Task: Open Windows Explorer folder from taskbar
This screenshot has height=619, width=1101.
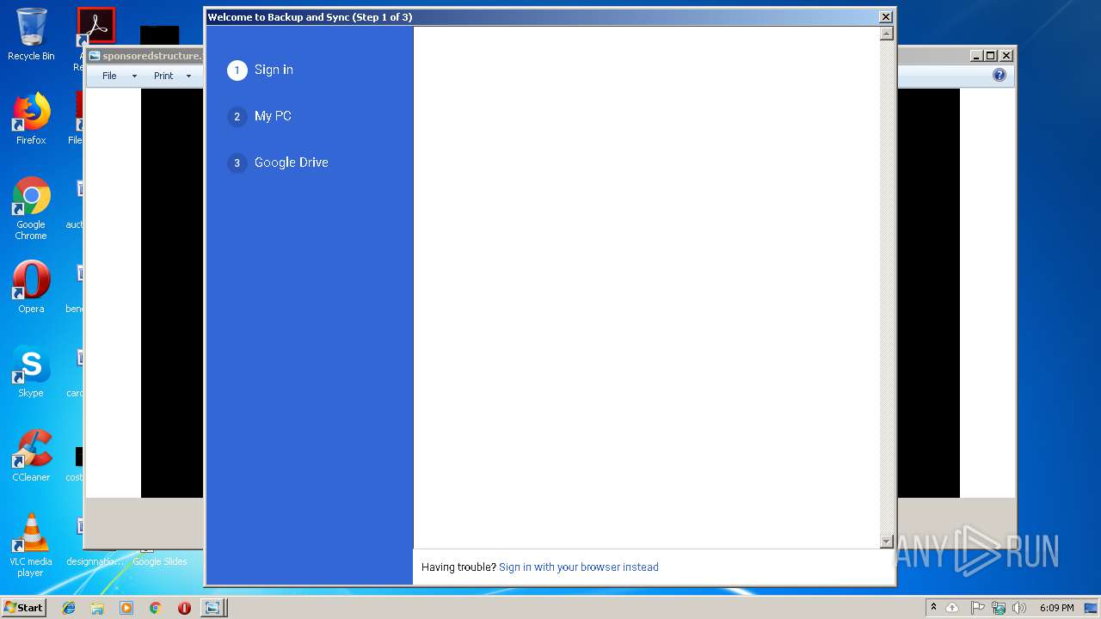Action: (97, 608)
